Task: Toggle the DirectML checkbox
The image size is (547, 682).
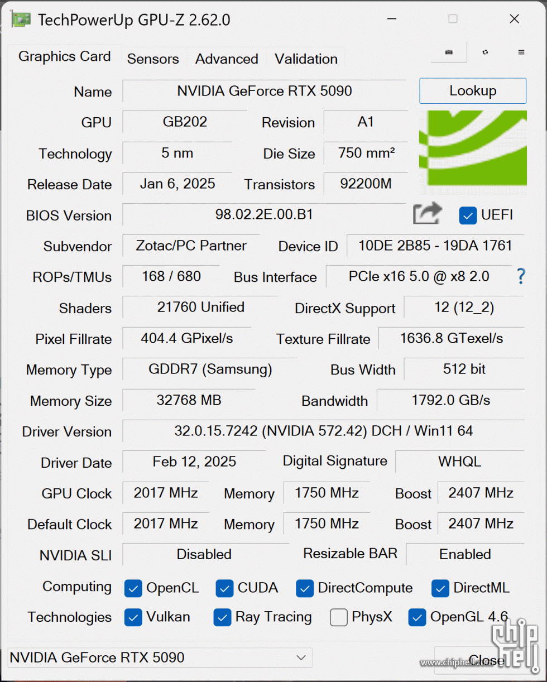Action: (440, 588)
